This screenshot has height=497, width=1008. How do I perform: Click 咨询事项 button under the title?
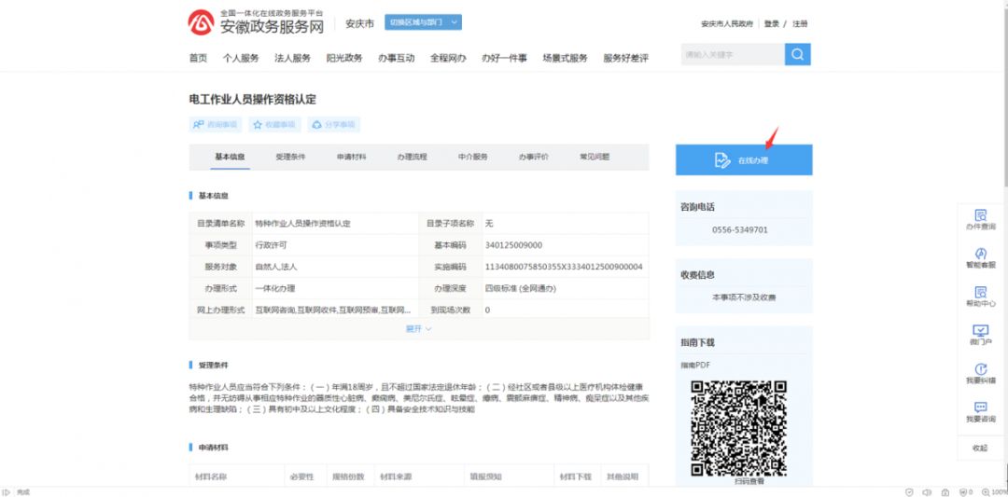point(216,125)
